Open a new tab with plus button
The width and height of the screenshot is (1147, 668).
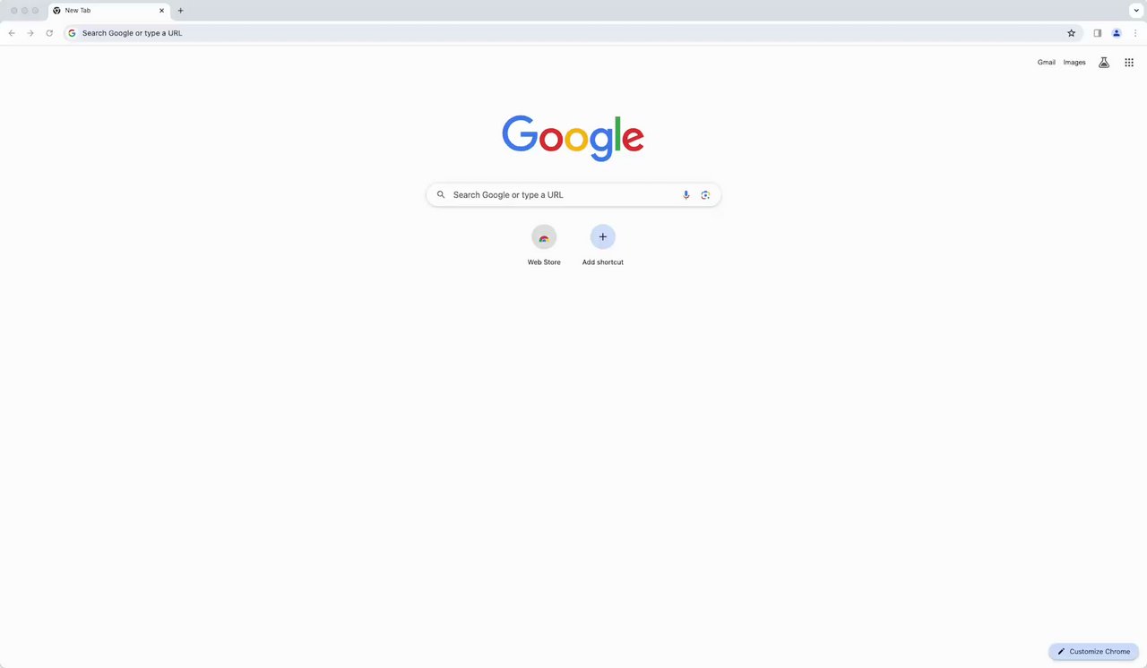point(180,11)
